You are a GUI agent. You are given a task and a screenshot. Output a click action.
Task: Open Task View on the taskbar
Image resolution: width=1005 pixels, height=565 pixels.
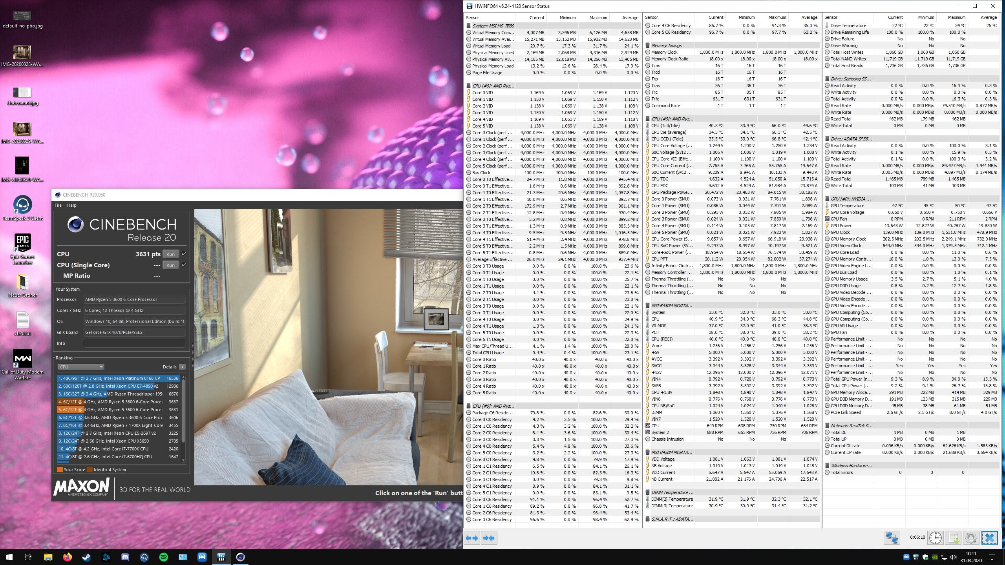pos(28,557)
